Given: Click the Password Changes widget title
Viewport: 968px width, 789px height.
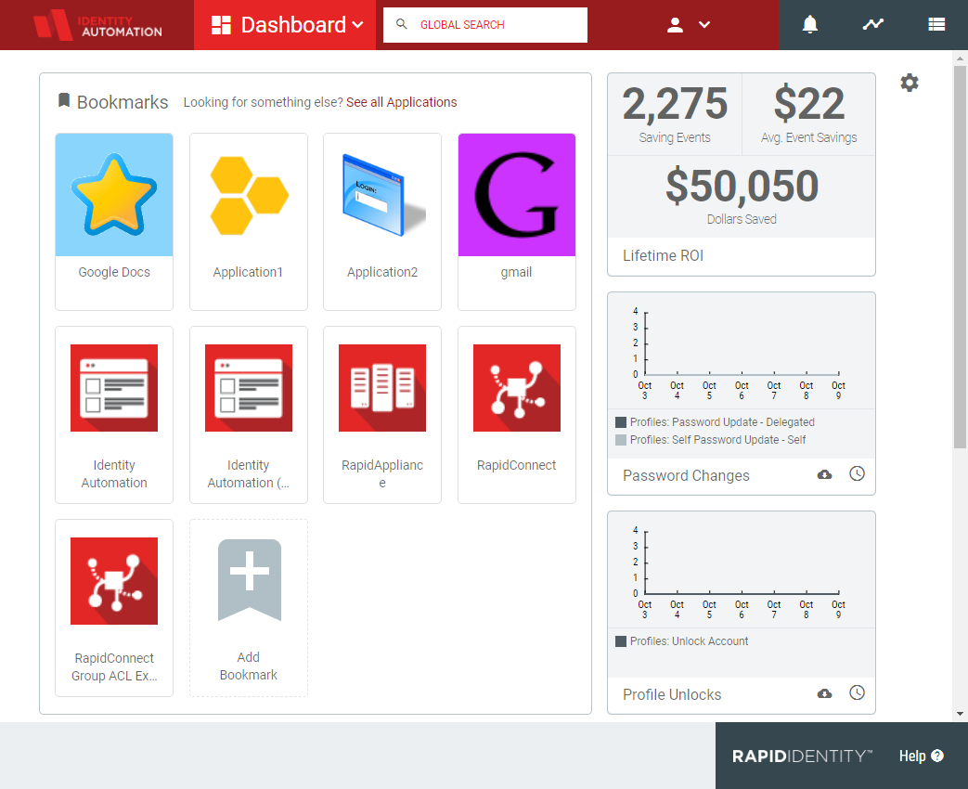Looking at the screenshot, I should pos(686,475).
